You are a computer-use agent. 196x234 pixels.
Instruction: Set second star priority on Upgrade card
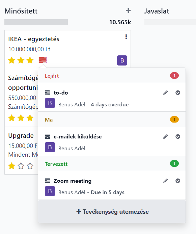click(x=21, y=166)
